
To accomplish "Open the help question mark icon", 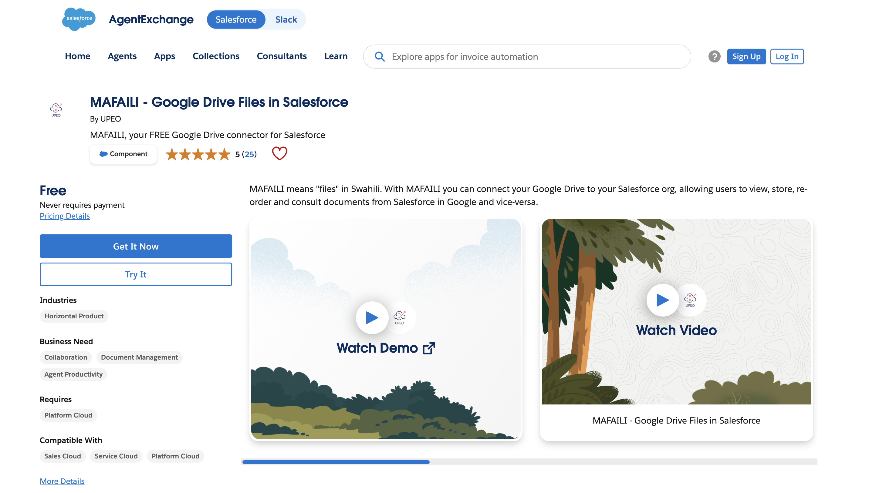I will point(714,56).
